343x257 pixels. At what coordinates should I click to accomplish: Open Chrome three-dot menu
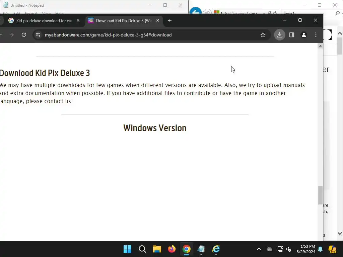[x=316, y=35]
